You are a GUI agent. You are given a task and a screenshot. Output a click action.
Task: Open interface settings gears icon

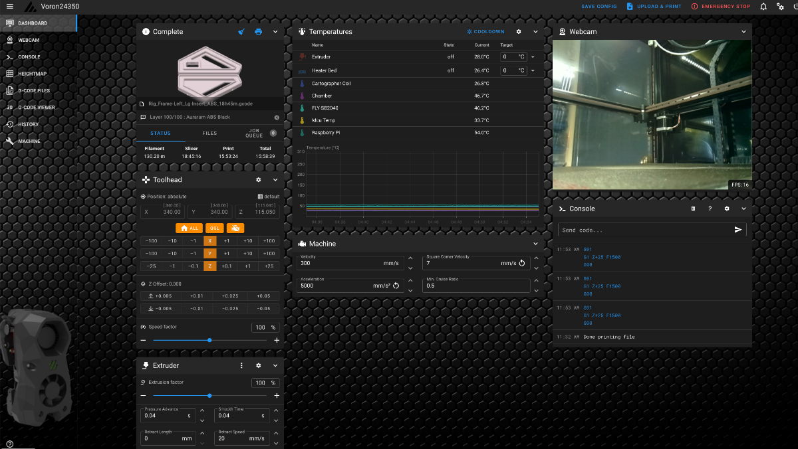(x=780, y=7)
